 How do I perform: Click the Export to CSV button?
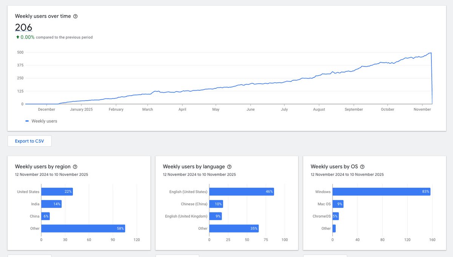point(29,141)
